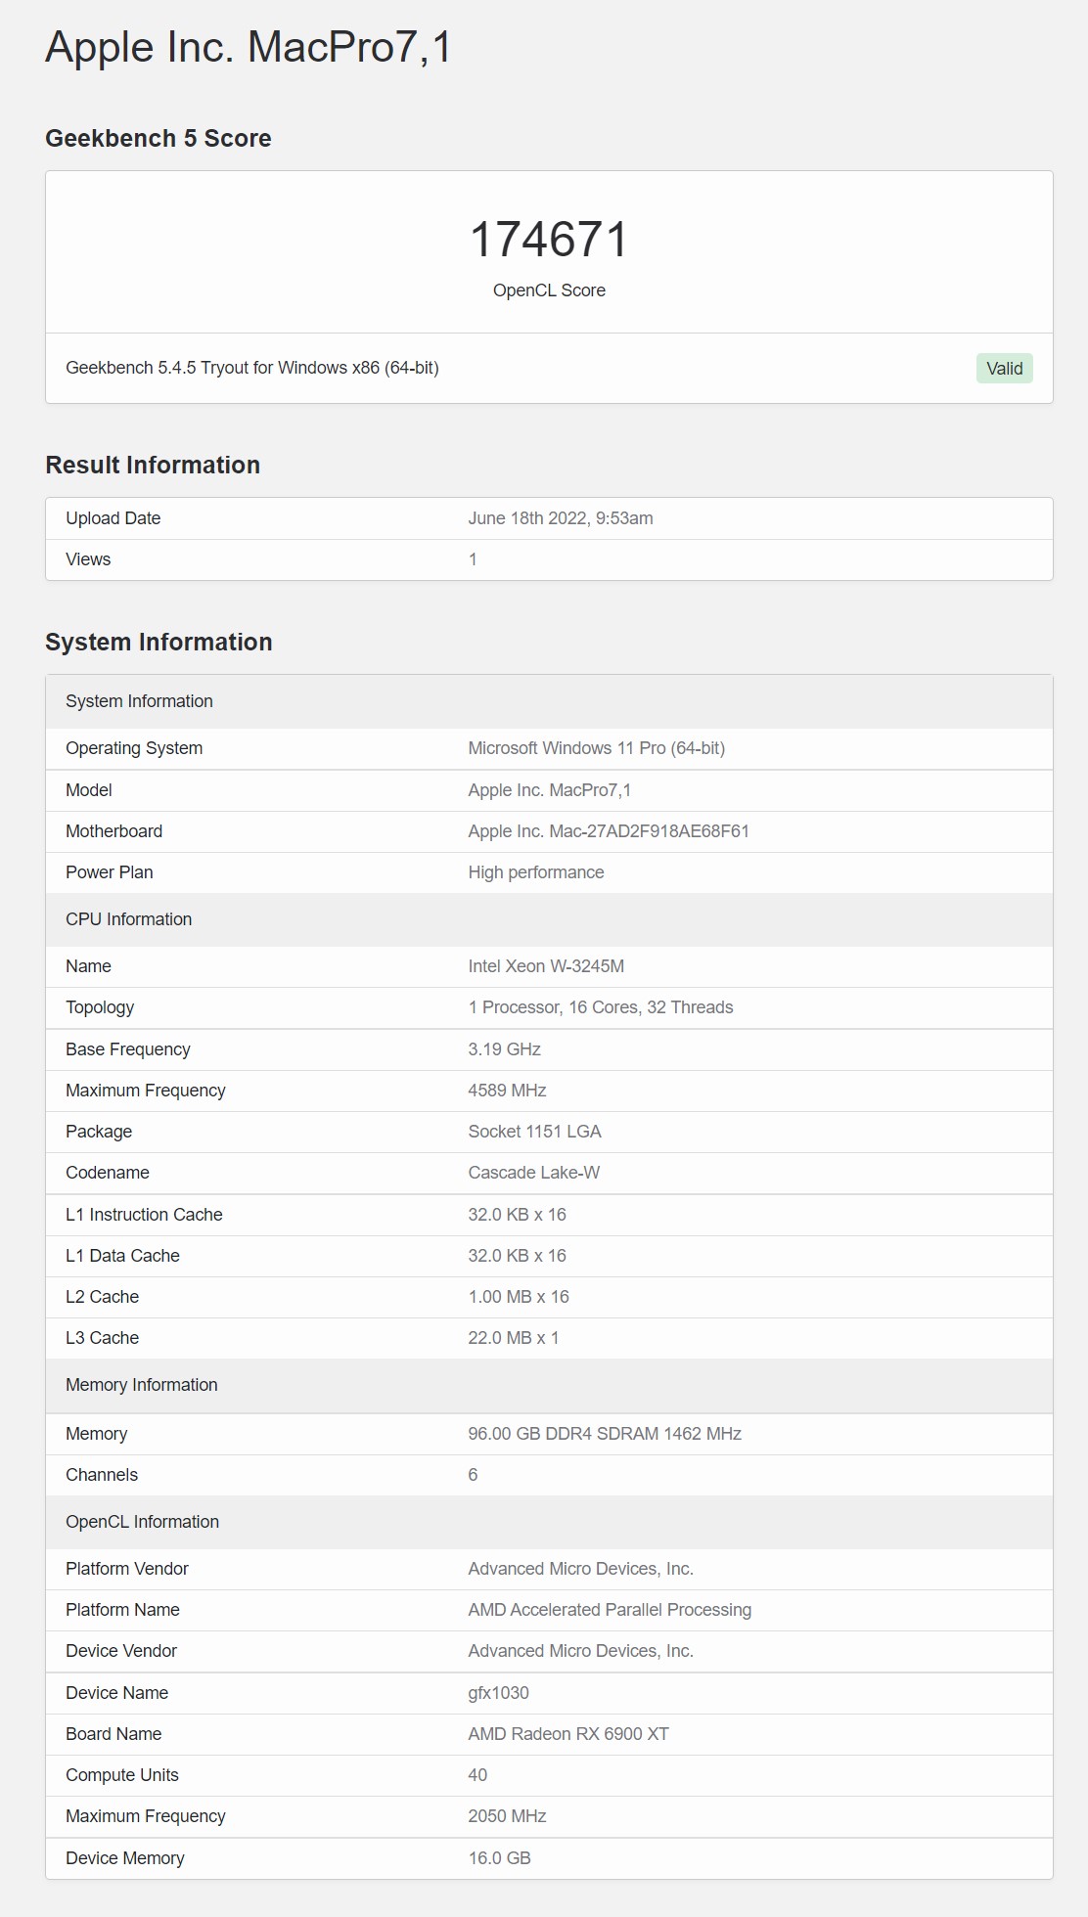The height and width of the screenshot is (1917, 1088).
Task: Click the Upload Date label
Action: (x=113, y=518)
